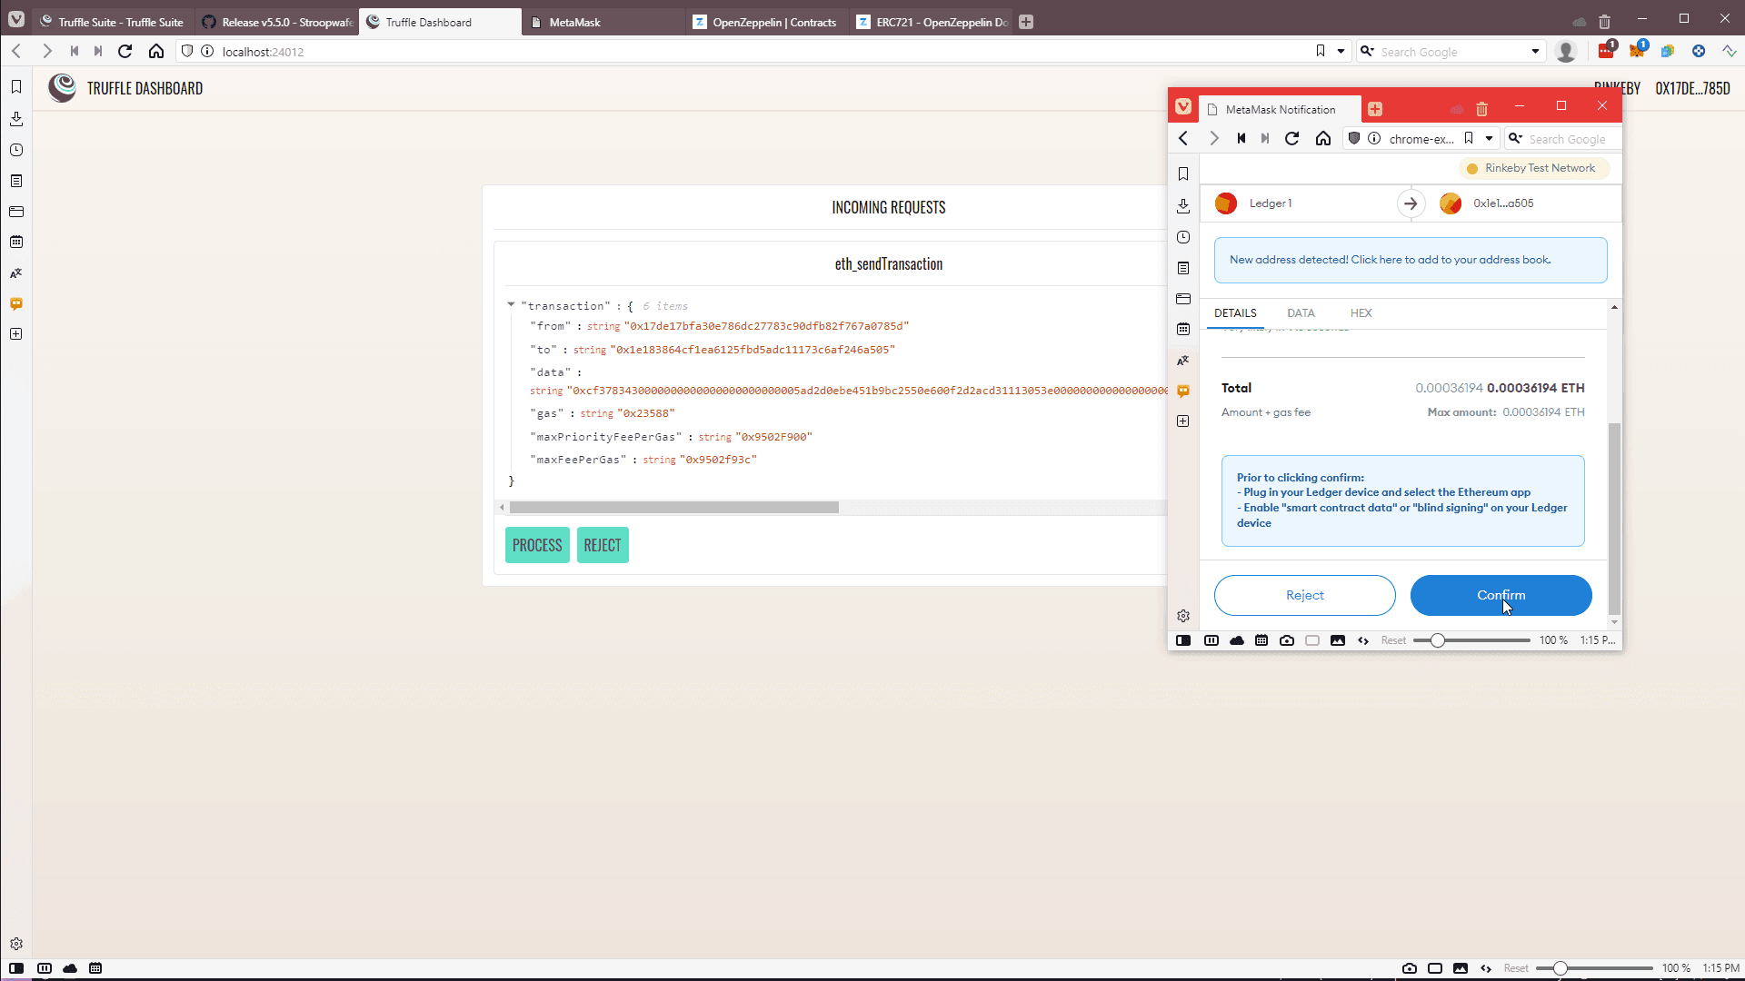Open the Downloads panel in main sidebar
The height and width of the screenshot is (981, 1745).
pos(16,119)
